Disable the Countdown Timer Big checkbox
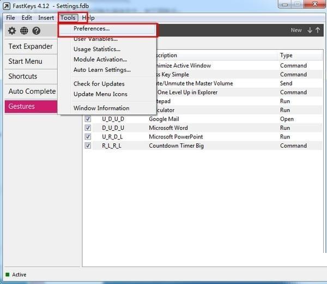 click(x=88, y=146)
